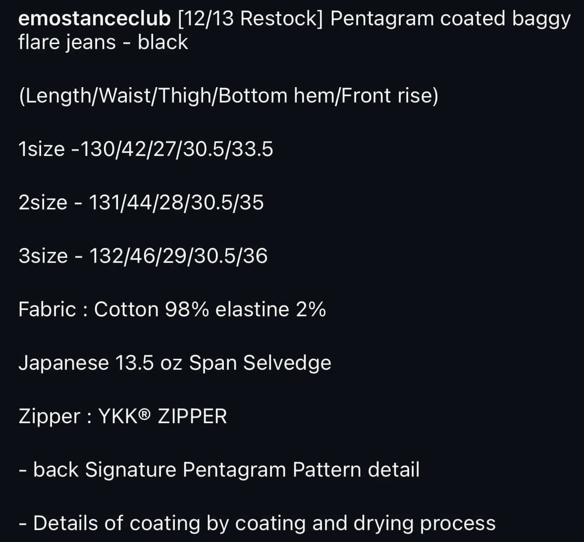Click the 3size measurements line

143,256
